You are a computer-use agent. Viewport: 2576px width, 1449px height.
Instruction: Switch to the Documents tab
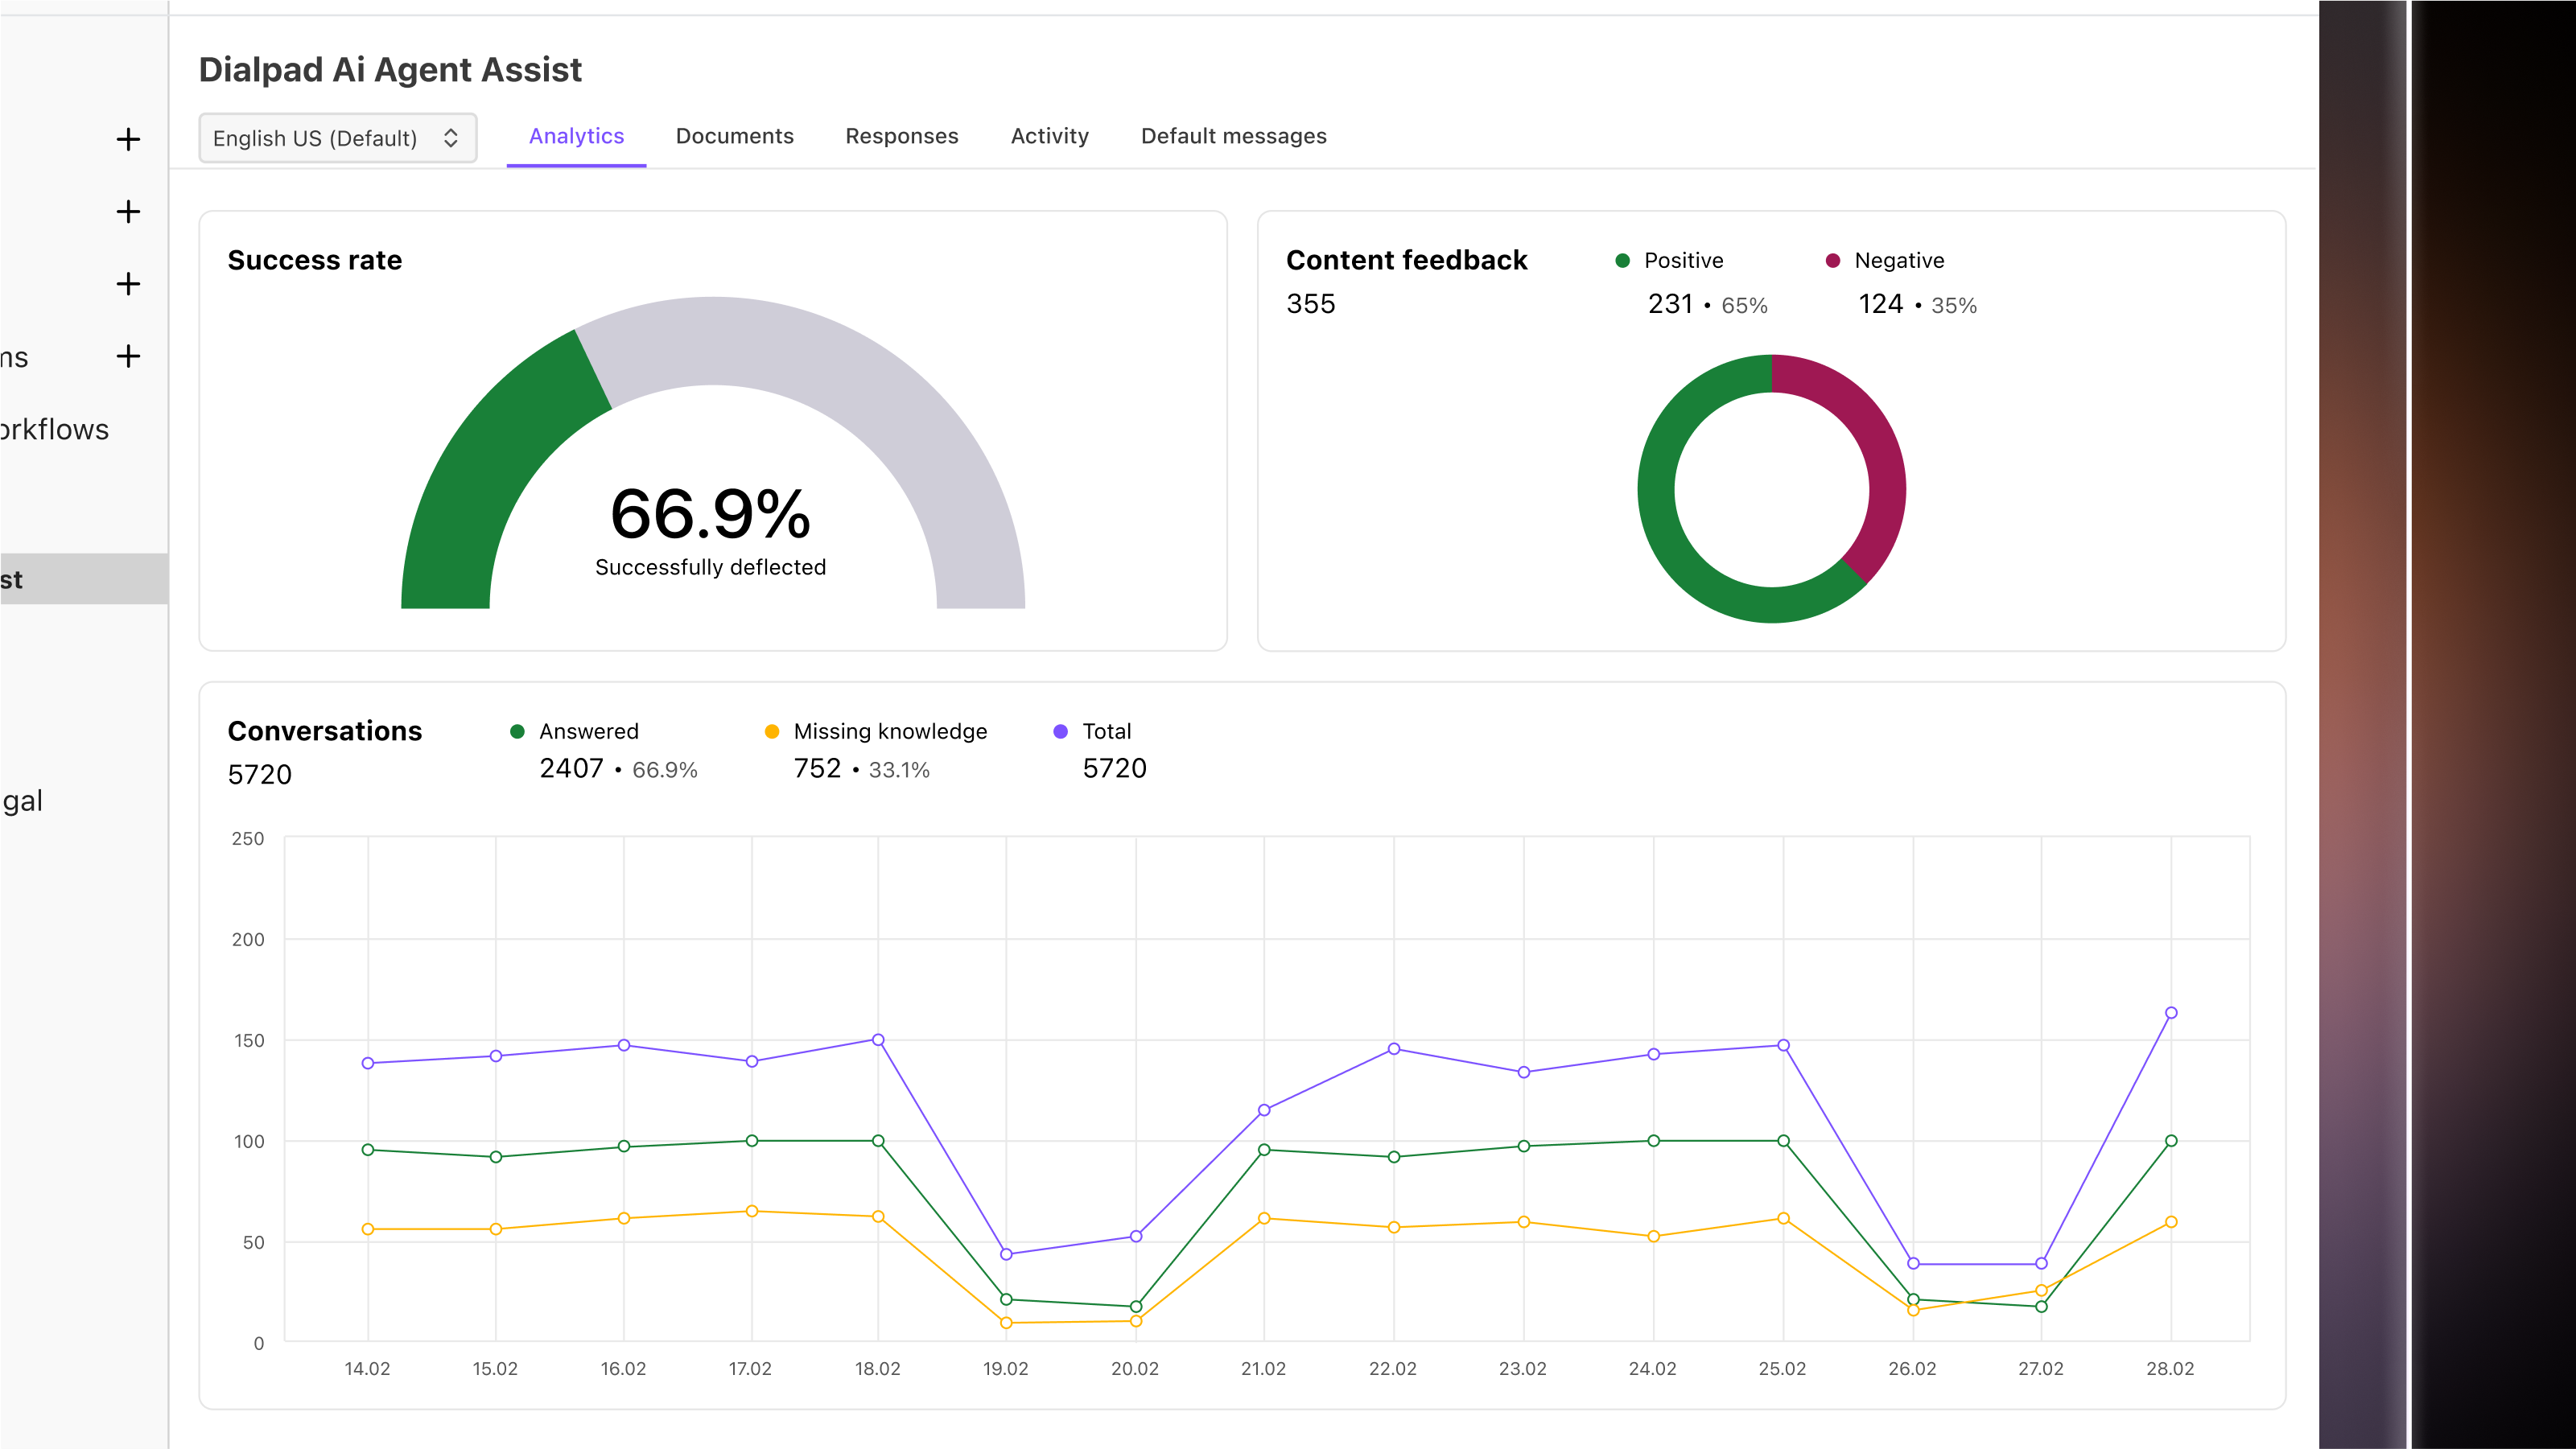(x=735, y=136)
